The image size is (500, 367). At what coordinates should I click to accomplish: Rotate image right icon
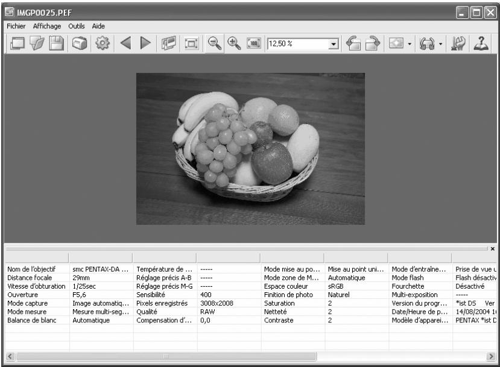(x=373, y=43)
